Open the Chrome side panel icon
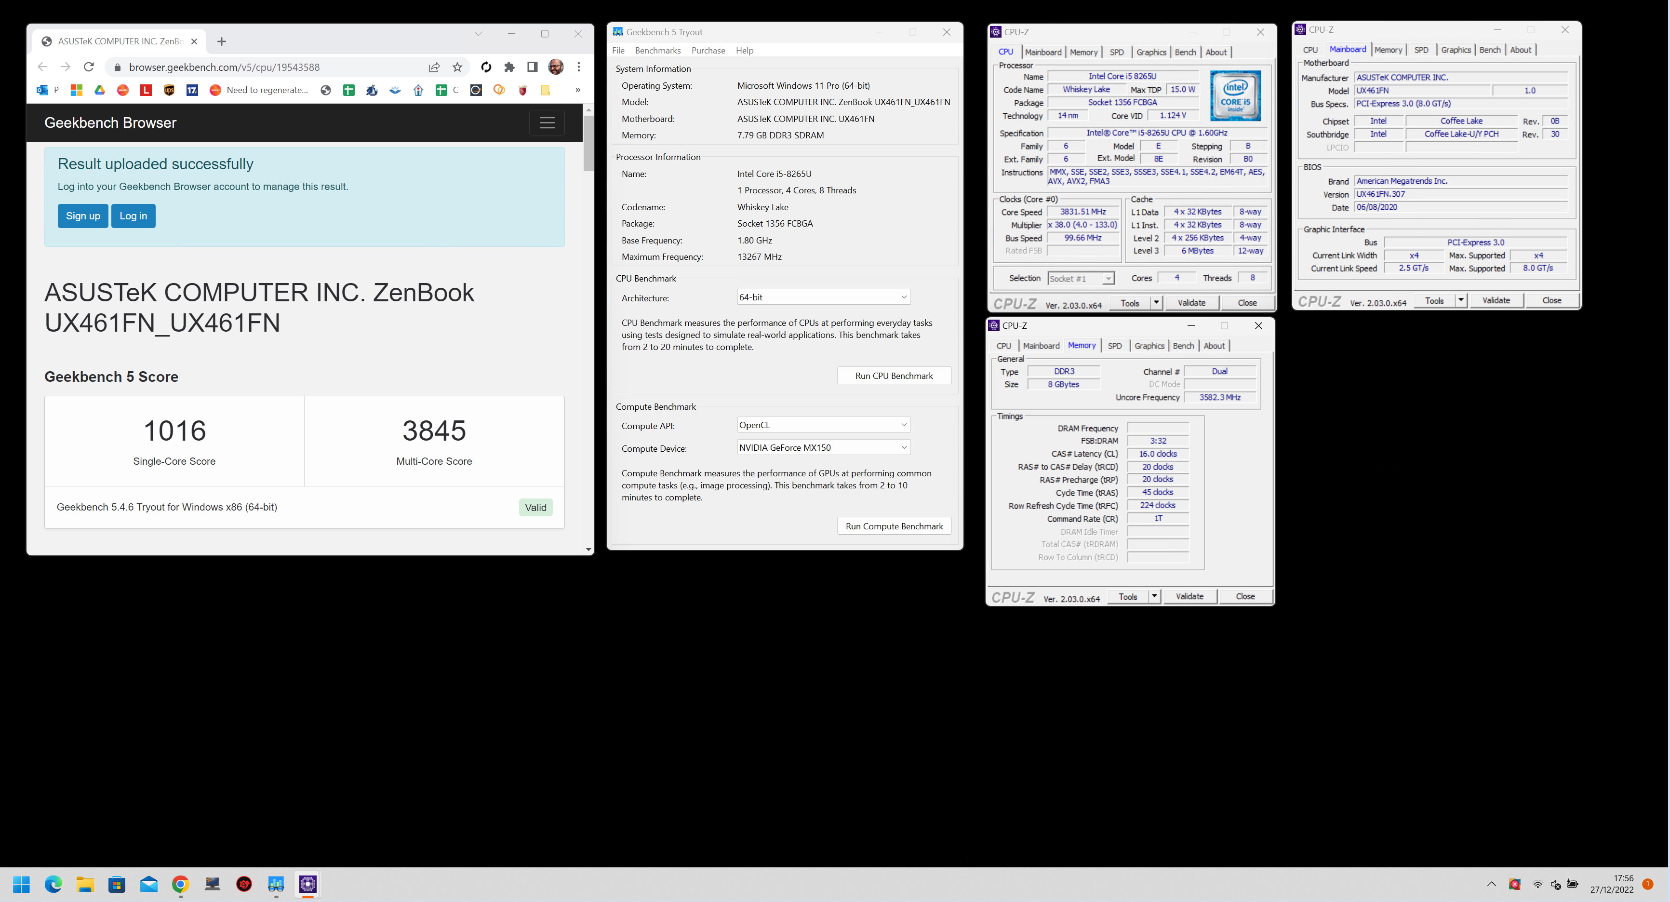Screen dimensions: 1670x902 tap(532, 67)
